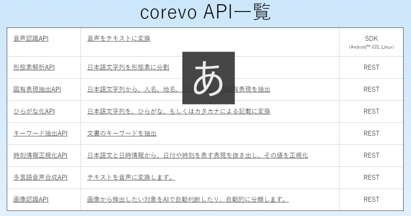Screen dimensions: 411x216
Task: Open the 画像認識API link
Action: (31, 199)
